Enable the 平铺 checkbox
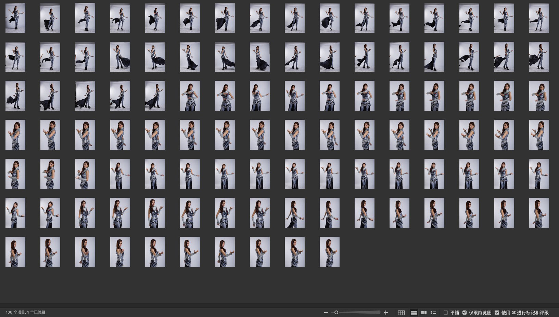This screenshot has width=559, height=317. coord(446,313)
